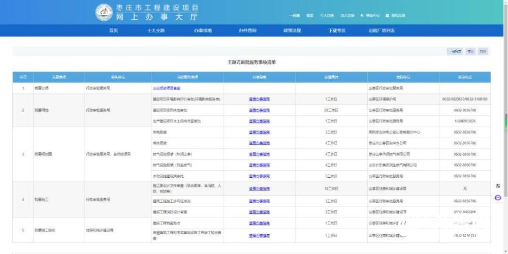508x254 pixels.
Task: Open the 办事指南 navigation item
Action: point(203,31)
